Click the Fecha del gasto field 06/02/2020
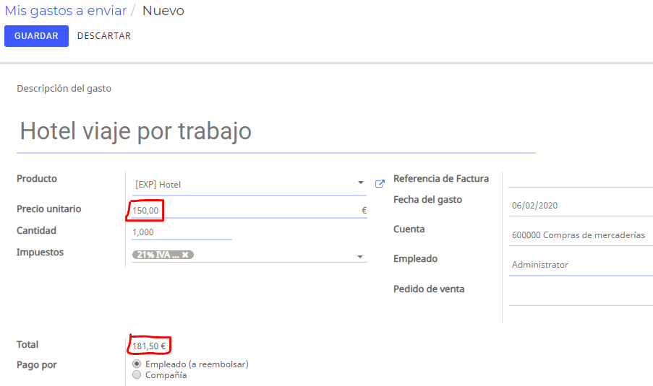This screenshot has width=653, height=386. click(581, 205)
